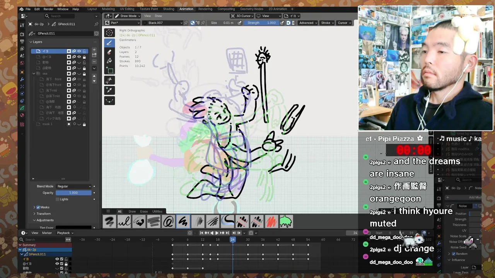Open the Output properties tab
Screen dimensions: 495x278
(x=22, y=41)
